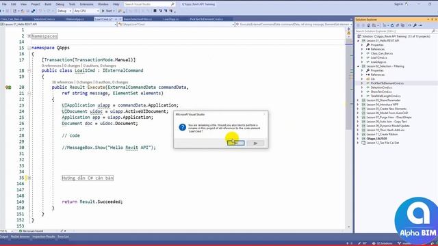Click the Properties wrench icon in Solution Explorer toolbar
The image size is (438, 246).
(x=415, y=25)
